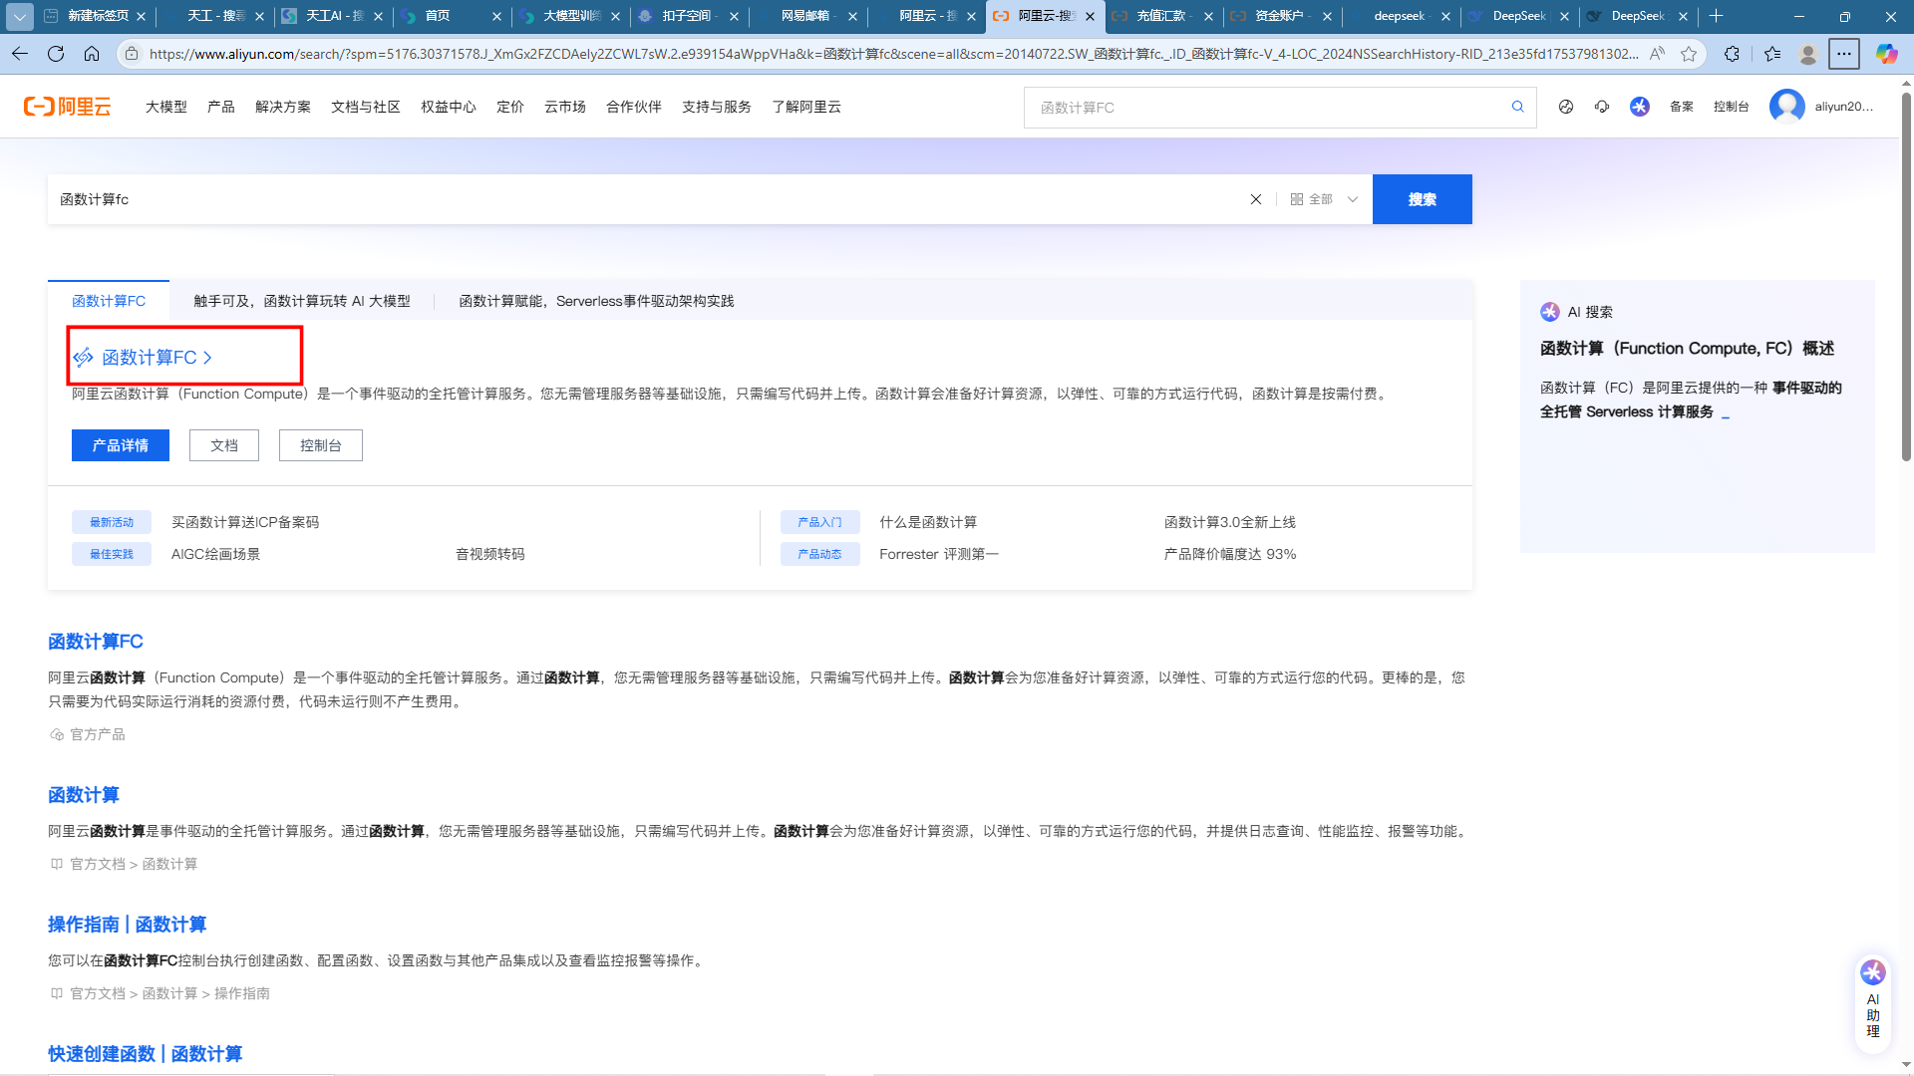Clear the search query with the X icon

[1256, 199]
